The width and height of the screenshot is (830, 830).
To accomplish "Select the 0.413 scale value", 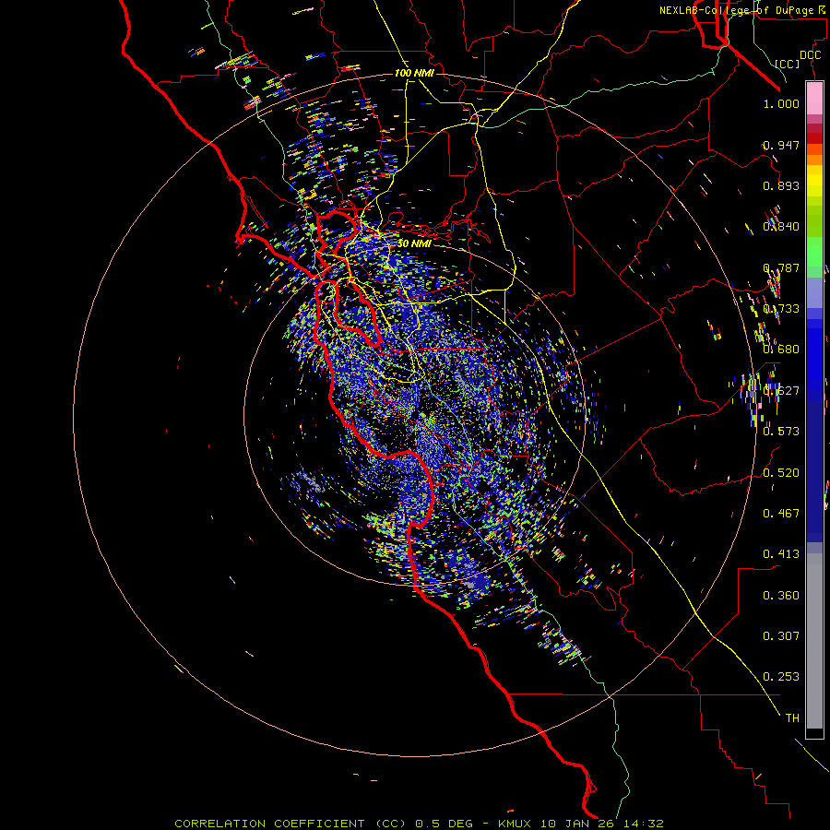I will point(781,553).
